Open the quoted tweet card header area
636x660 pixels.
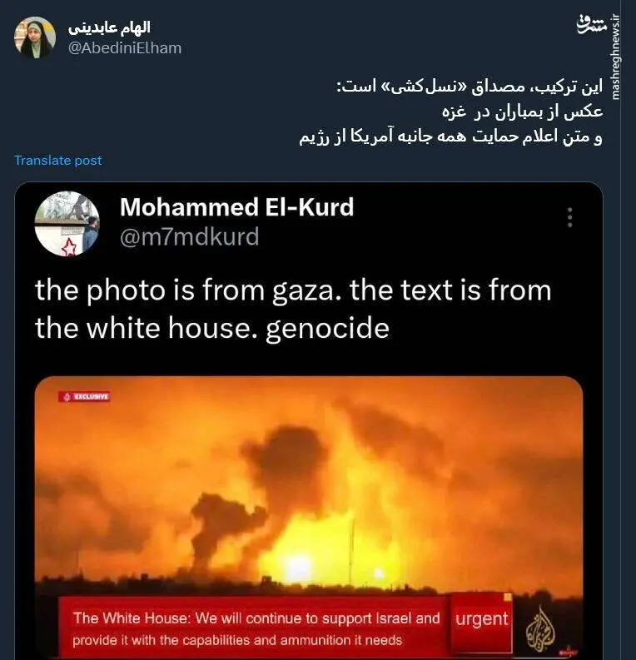click(309, 224)
